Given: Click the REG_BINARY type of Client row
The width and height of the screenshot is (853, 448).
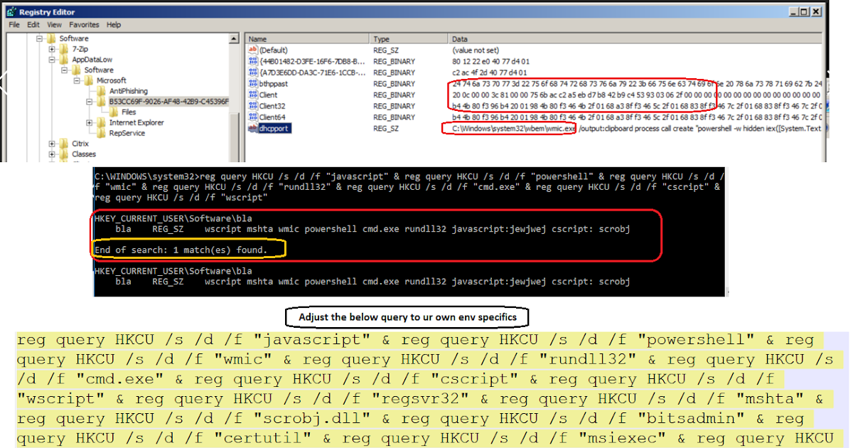Looking at the screenshot, I should [394, 95].
